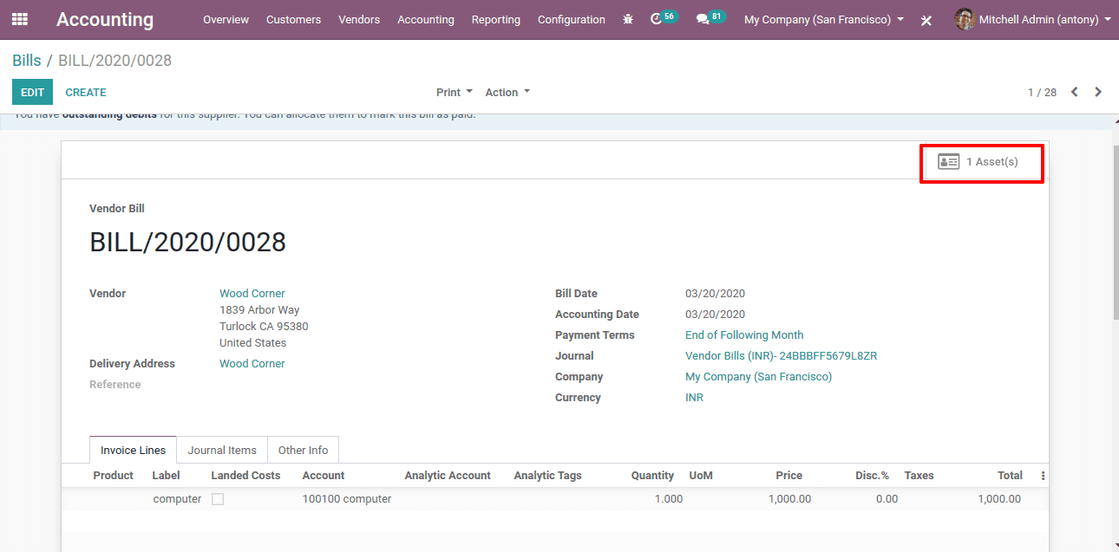Open Mitchell Admin user menu

point(1033,19)
